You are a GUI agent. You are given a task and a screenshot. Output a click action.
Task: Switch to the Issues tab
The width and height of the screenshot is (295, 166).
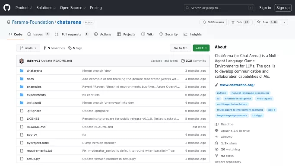click(x=38, y=34)
